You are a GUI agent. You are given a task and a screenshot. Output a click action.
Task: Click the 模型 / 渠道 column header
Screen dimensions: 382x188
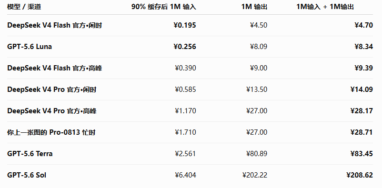(24, 7)
